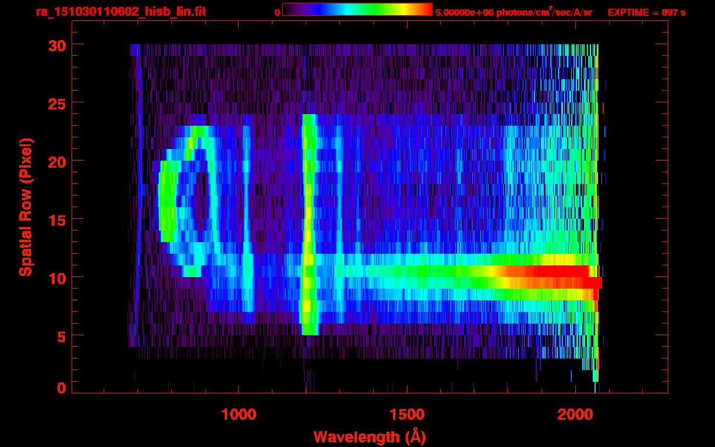Image resolution: width=715 pixels, height=447 pixels.
Task: Click the filename ra_151030110602_hisb_lin.fit
Action: pyautogui.click(x=120, y=12)
